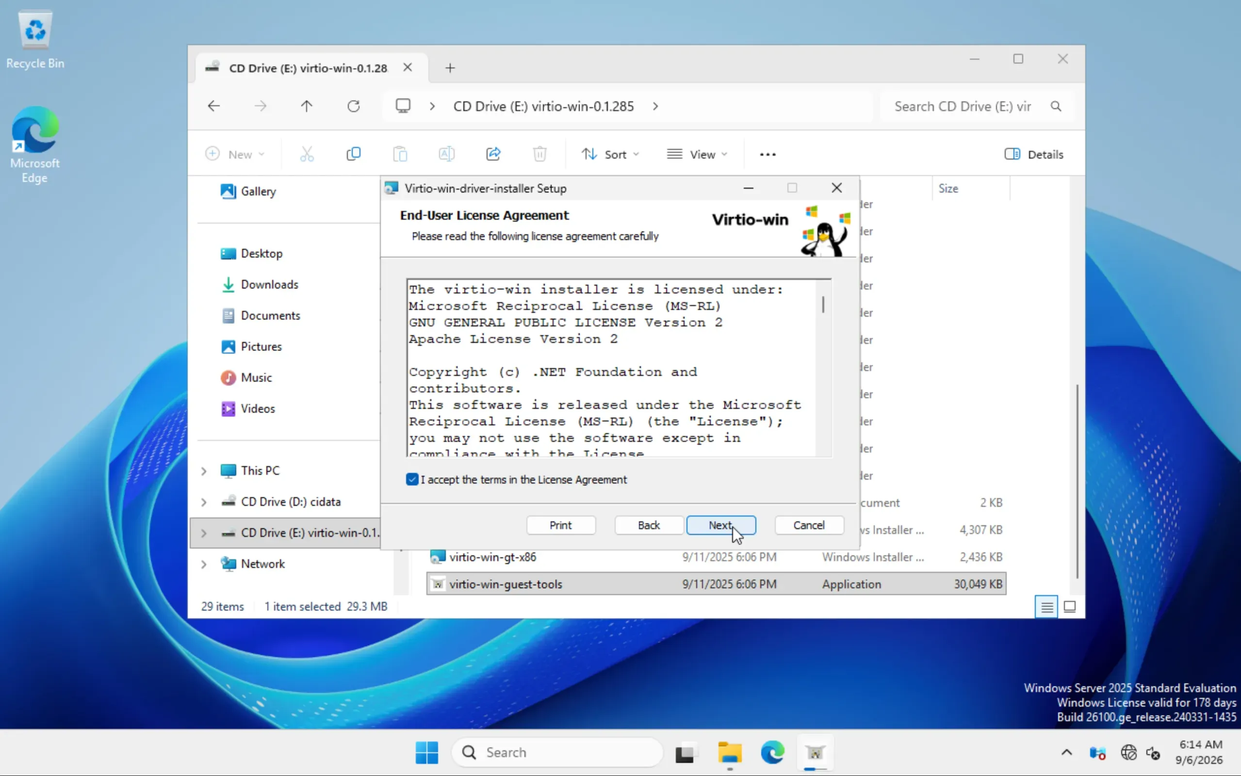Close the Virtio-win setup dialog
Image resolution: width=1241 pixels, height=776 pixels.
pyautogui.click(x=836, y=188)
